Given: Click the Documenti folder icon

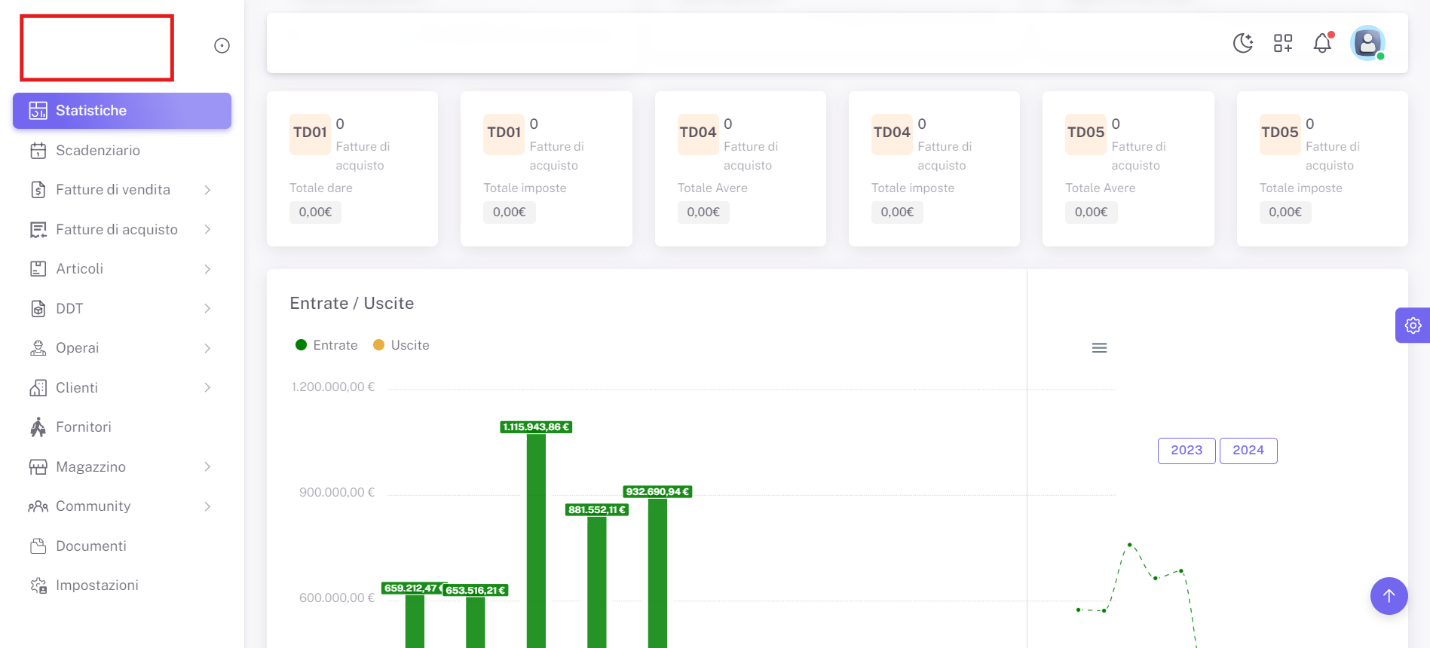Looking at the screenshot, I should click(x=38, y=546).
